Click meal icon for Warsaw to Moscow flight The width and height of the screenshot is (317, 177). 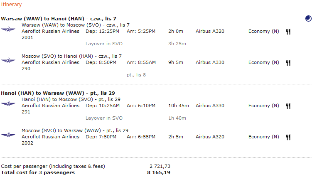click(x=288, y=32)
